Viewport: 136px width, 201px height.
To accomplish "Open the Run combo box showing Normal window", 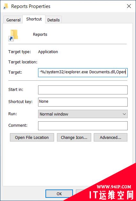I will (x=83, y=114).
